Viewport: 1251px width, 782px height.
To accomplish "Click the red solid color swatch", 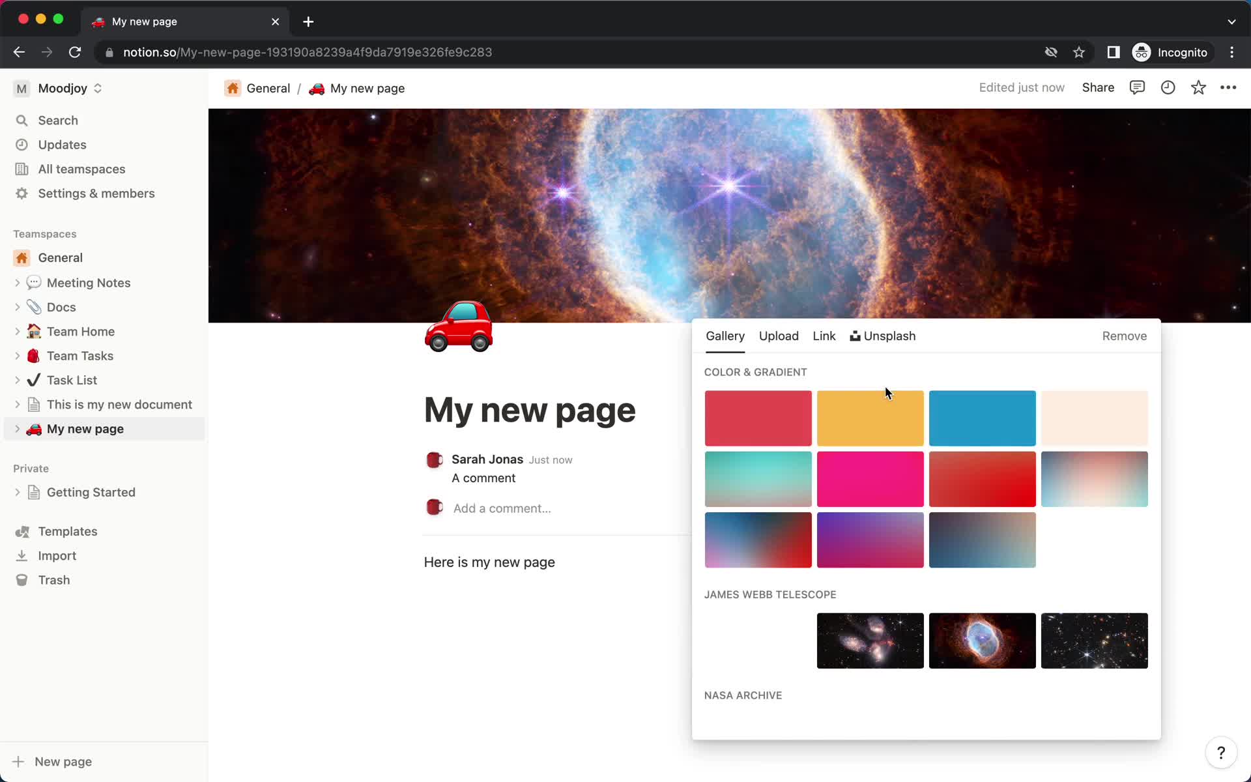I will 758,418.
